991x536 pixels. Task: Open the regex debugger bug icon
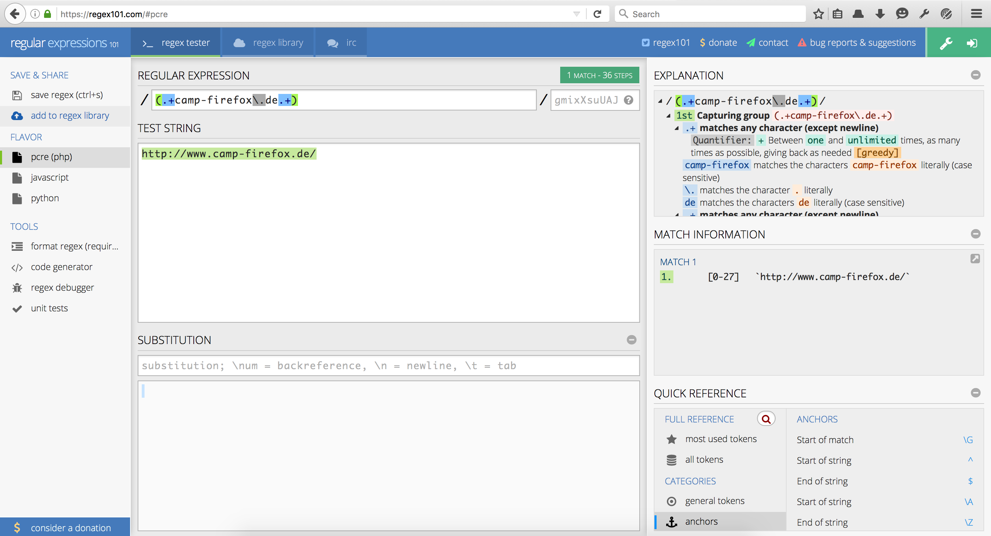pyautogui.click(x=17, y=288)
